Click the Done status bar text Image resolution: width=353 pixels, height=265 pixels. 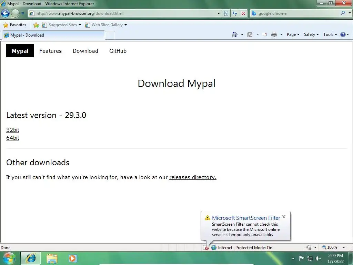6,248
